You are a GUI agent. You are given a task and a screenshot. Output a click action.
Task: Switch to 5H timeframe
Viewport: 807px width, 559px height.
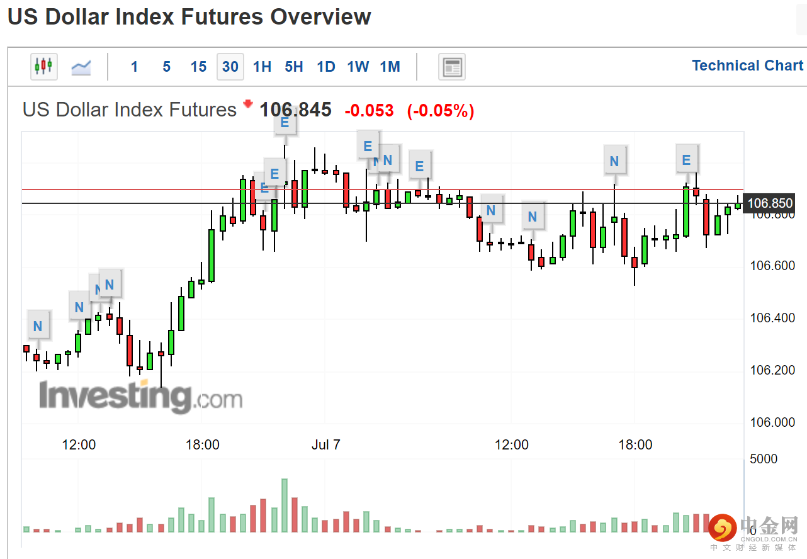(294, 67)
